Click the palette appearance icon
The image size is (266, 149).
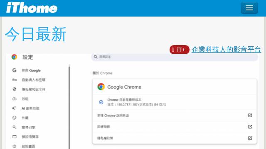point(15,118)
